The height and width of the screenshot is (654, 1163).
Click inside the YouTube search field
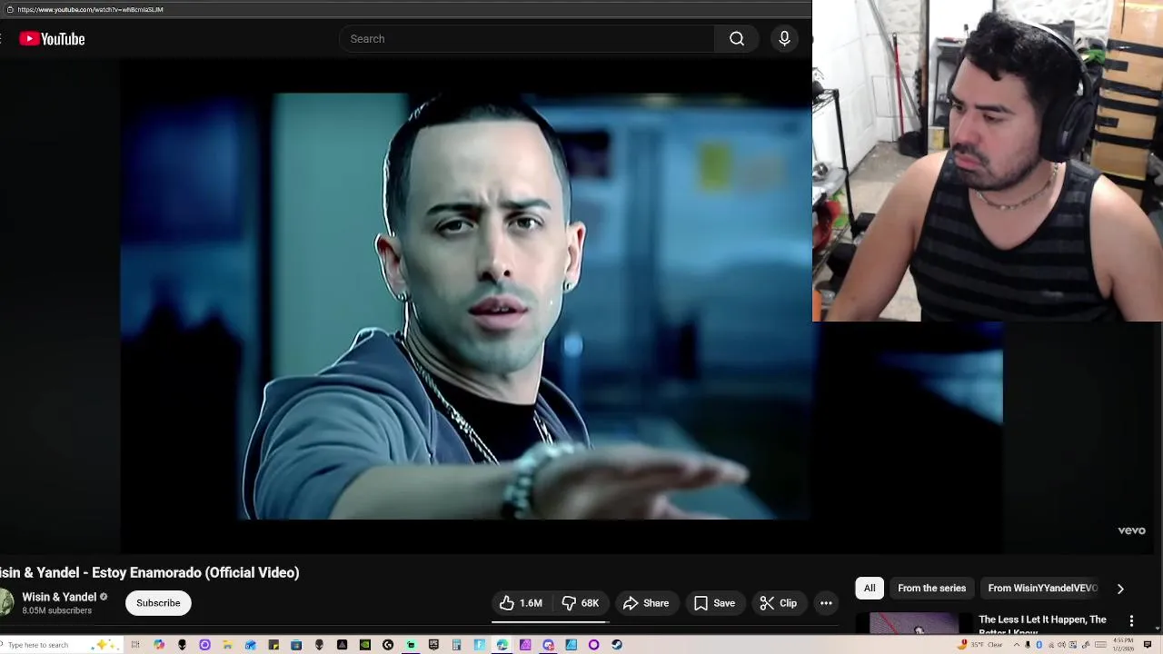527,39
